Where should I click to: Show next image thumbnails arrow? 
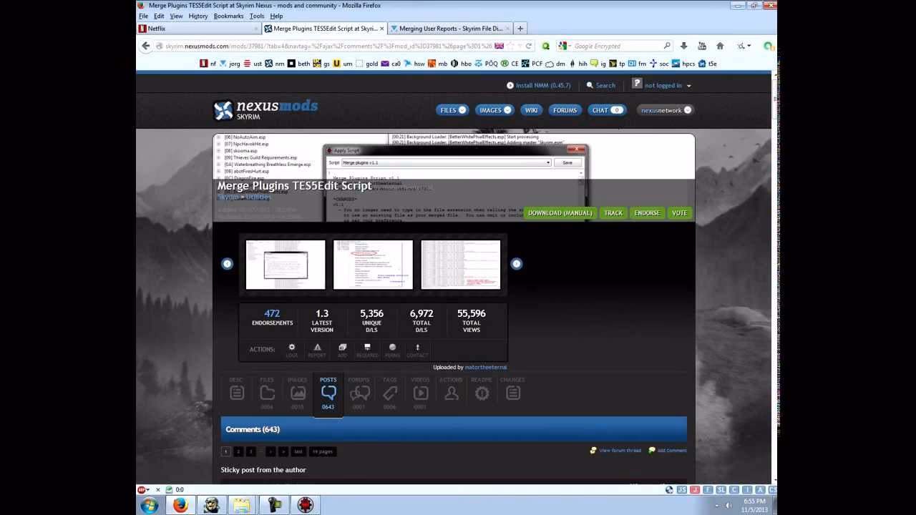pos(516,264)
